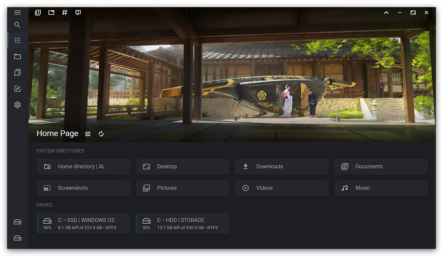The width and height of the screenshot is (443, 256).
Task: Click the Music note icon
Action: 345,188
